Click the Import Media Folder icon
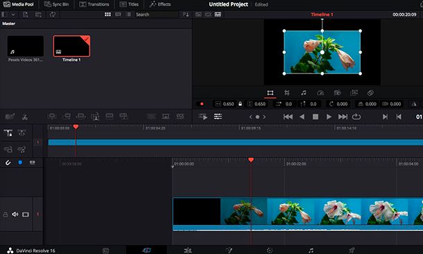This screenshot has height=254, width=423. click(x=38, y=15)
